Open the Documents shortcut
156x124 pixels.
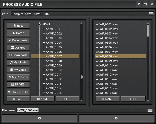(18, 40)
